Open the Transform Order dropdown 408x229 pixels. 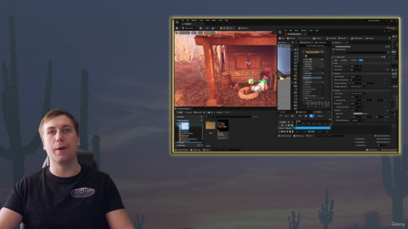pyautogui.click(x=357, y=94)
